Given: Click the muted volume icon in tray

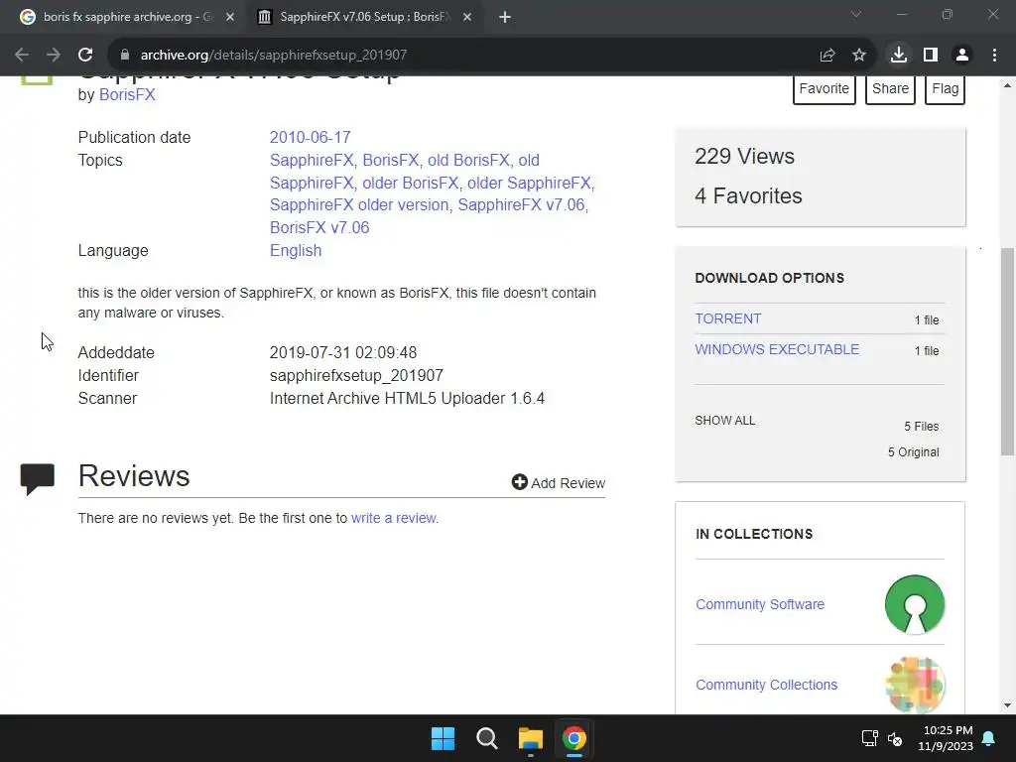Looking at the screenshot, I should pos(895,738).
